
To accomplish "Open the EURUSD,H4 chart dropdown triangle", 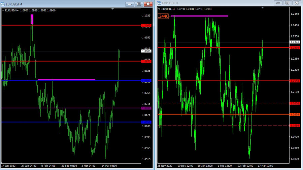I will [x=3, y=10].
